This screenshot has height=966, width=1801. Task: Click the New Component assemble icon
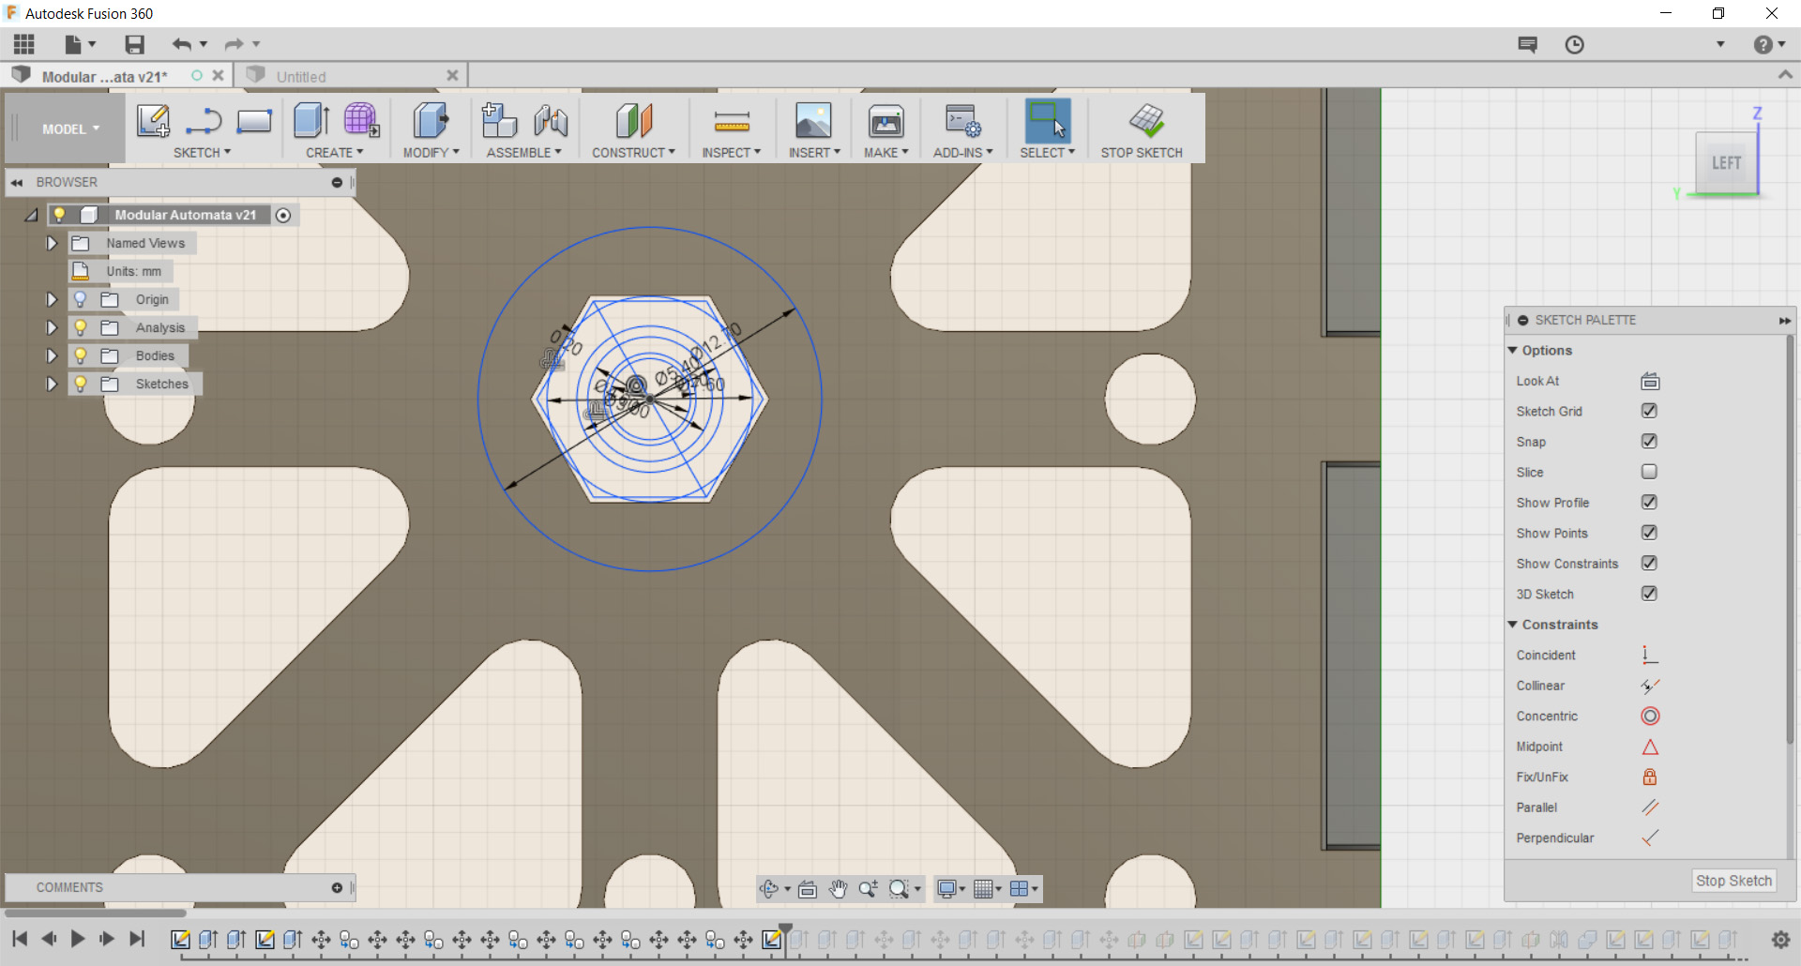(499, 121)
